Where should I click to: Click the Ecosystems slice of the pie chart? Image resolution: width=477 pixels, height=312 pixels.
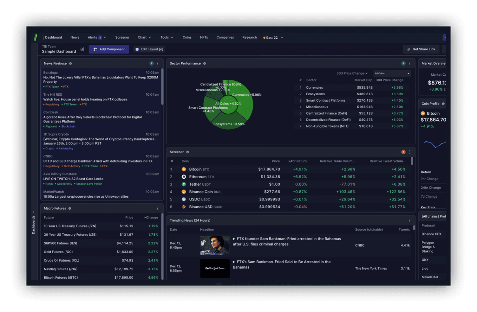pos(229,121)
